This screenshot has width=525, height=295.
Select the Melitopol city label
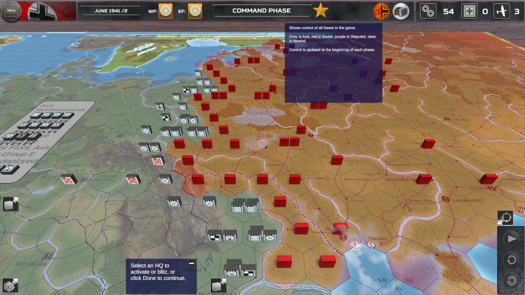point(459,236)
